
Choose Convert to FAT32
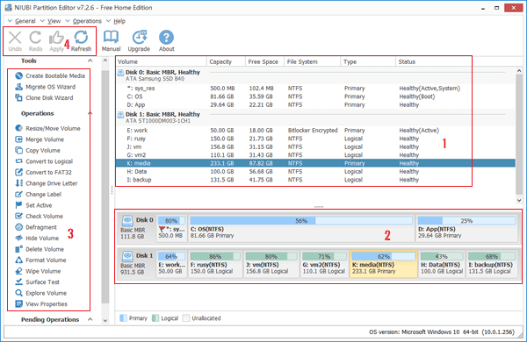43,172
